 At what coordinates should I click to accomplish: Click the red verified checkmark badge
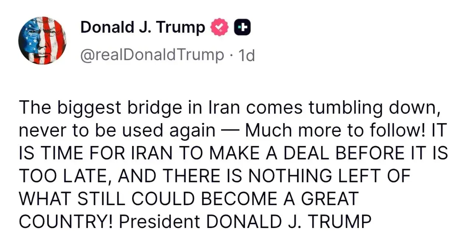click(219, 28)
